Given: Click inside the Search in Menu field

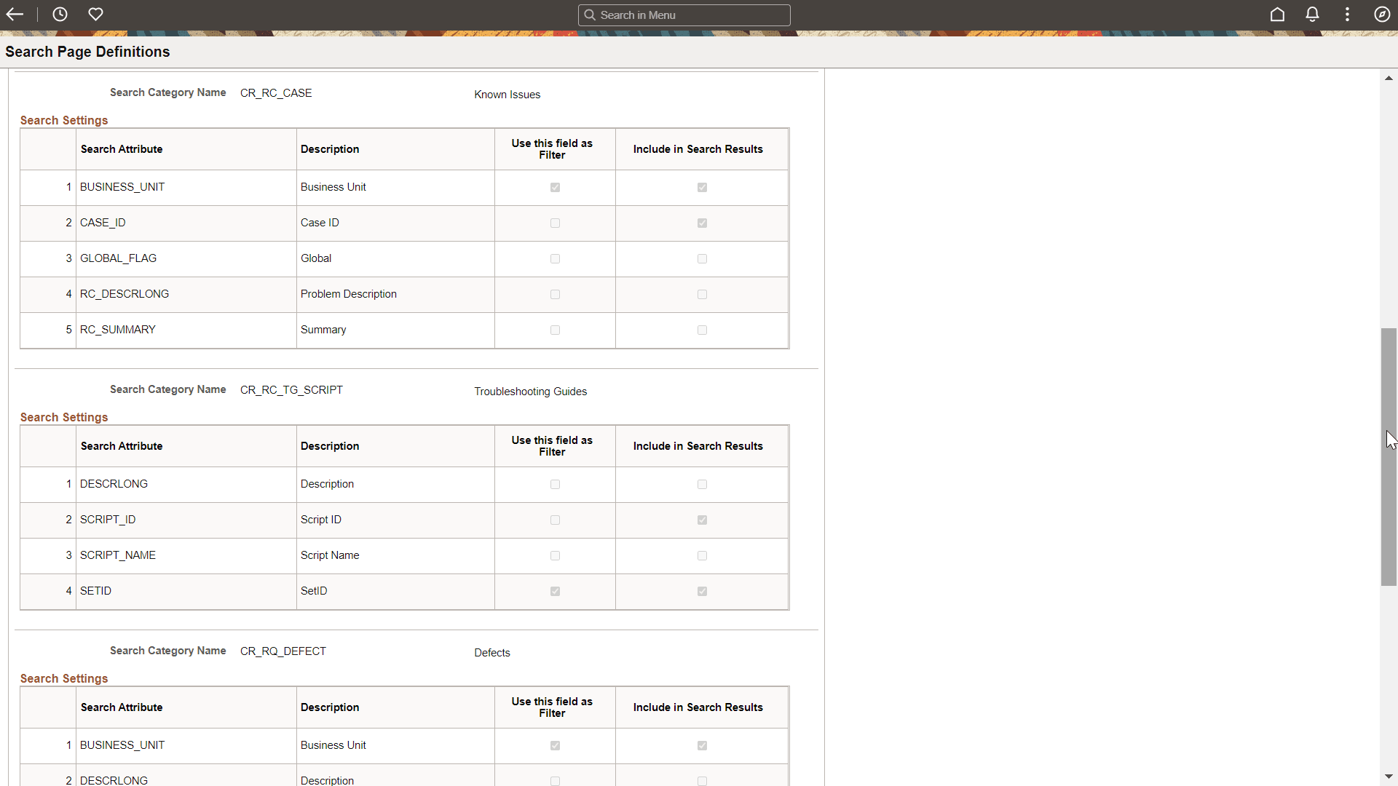Looking at the screenshot, I should (684, 15).
